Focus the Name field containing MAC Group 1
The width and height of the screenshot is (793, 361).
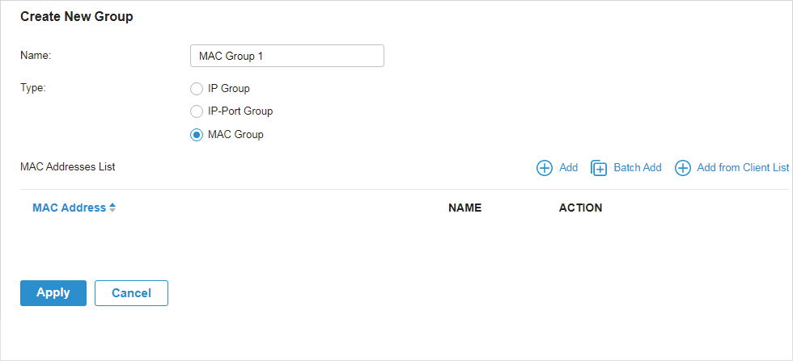point(287,56)
